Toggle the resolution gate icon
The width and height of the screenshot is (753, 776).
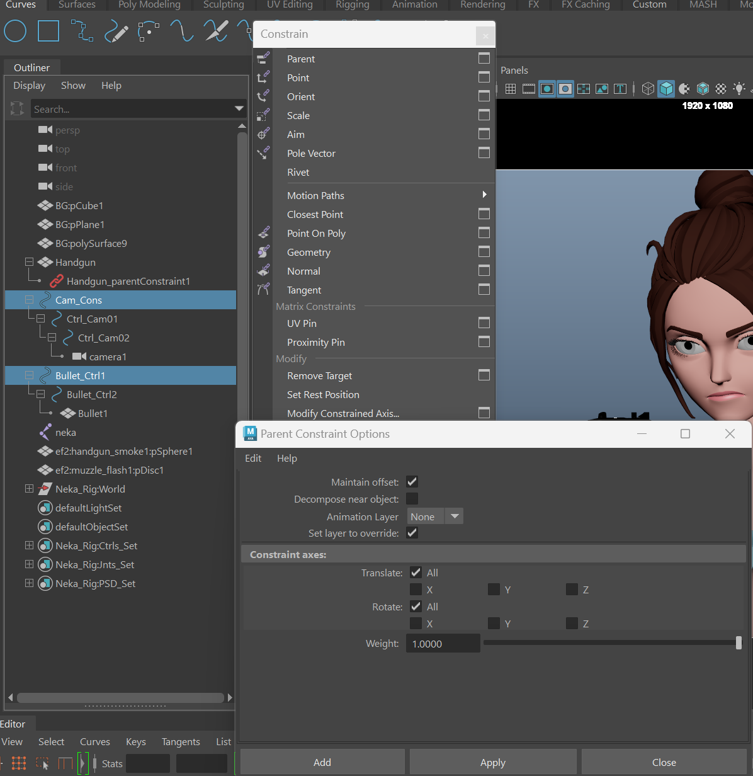click(547, 89)
